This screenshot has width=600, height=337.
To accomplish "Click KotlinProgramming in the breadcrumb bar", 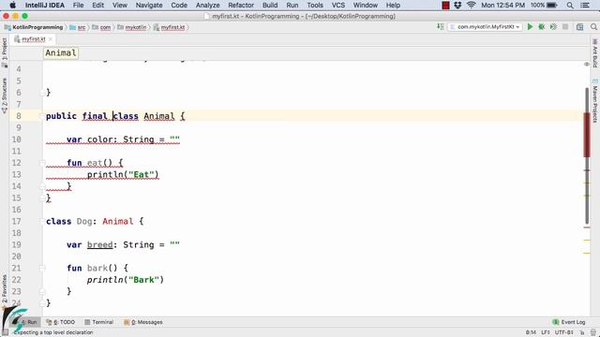I will (34, 27).
